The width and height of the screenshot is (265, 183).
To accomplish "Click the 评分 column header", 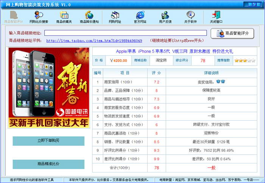I will tap(156, 73).
